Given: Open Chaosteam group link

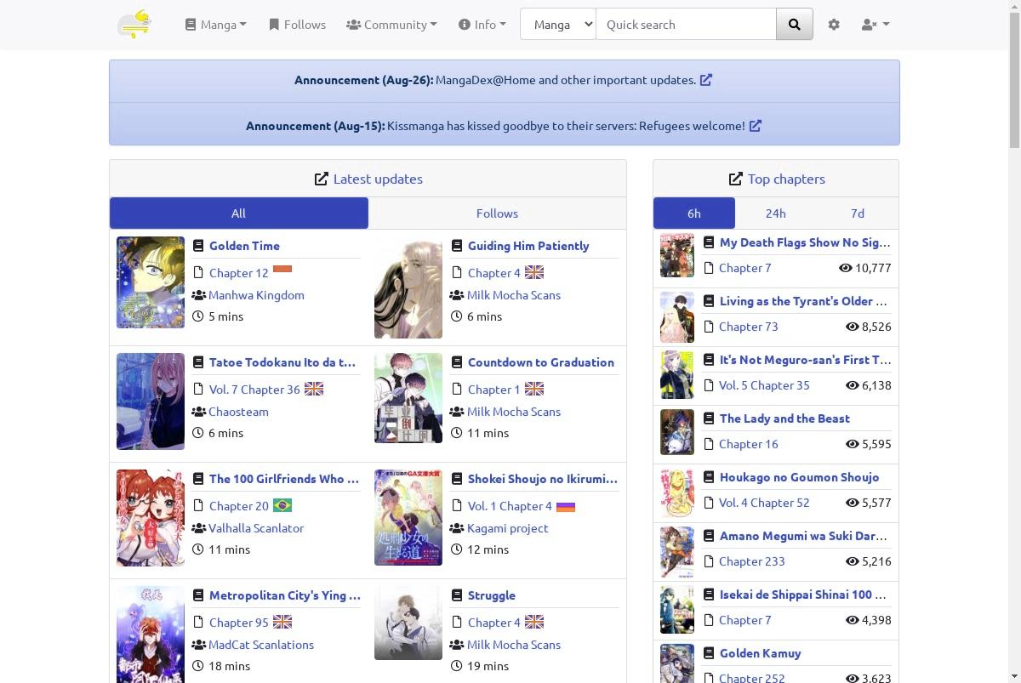Looking at the screenshot, I should [x=238, y=412].
